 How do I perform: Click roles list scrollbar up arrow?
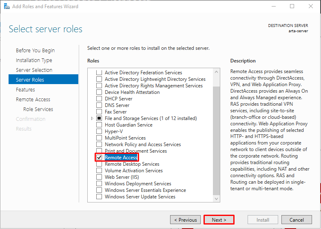point(217,72)
